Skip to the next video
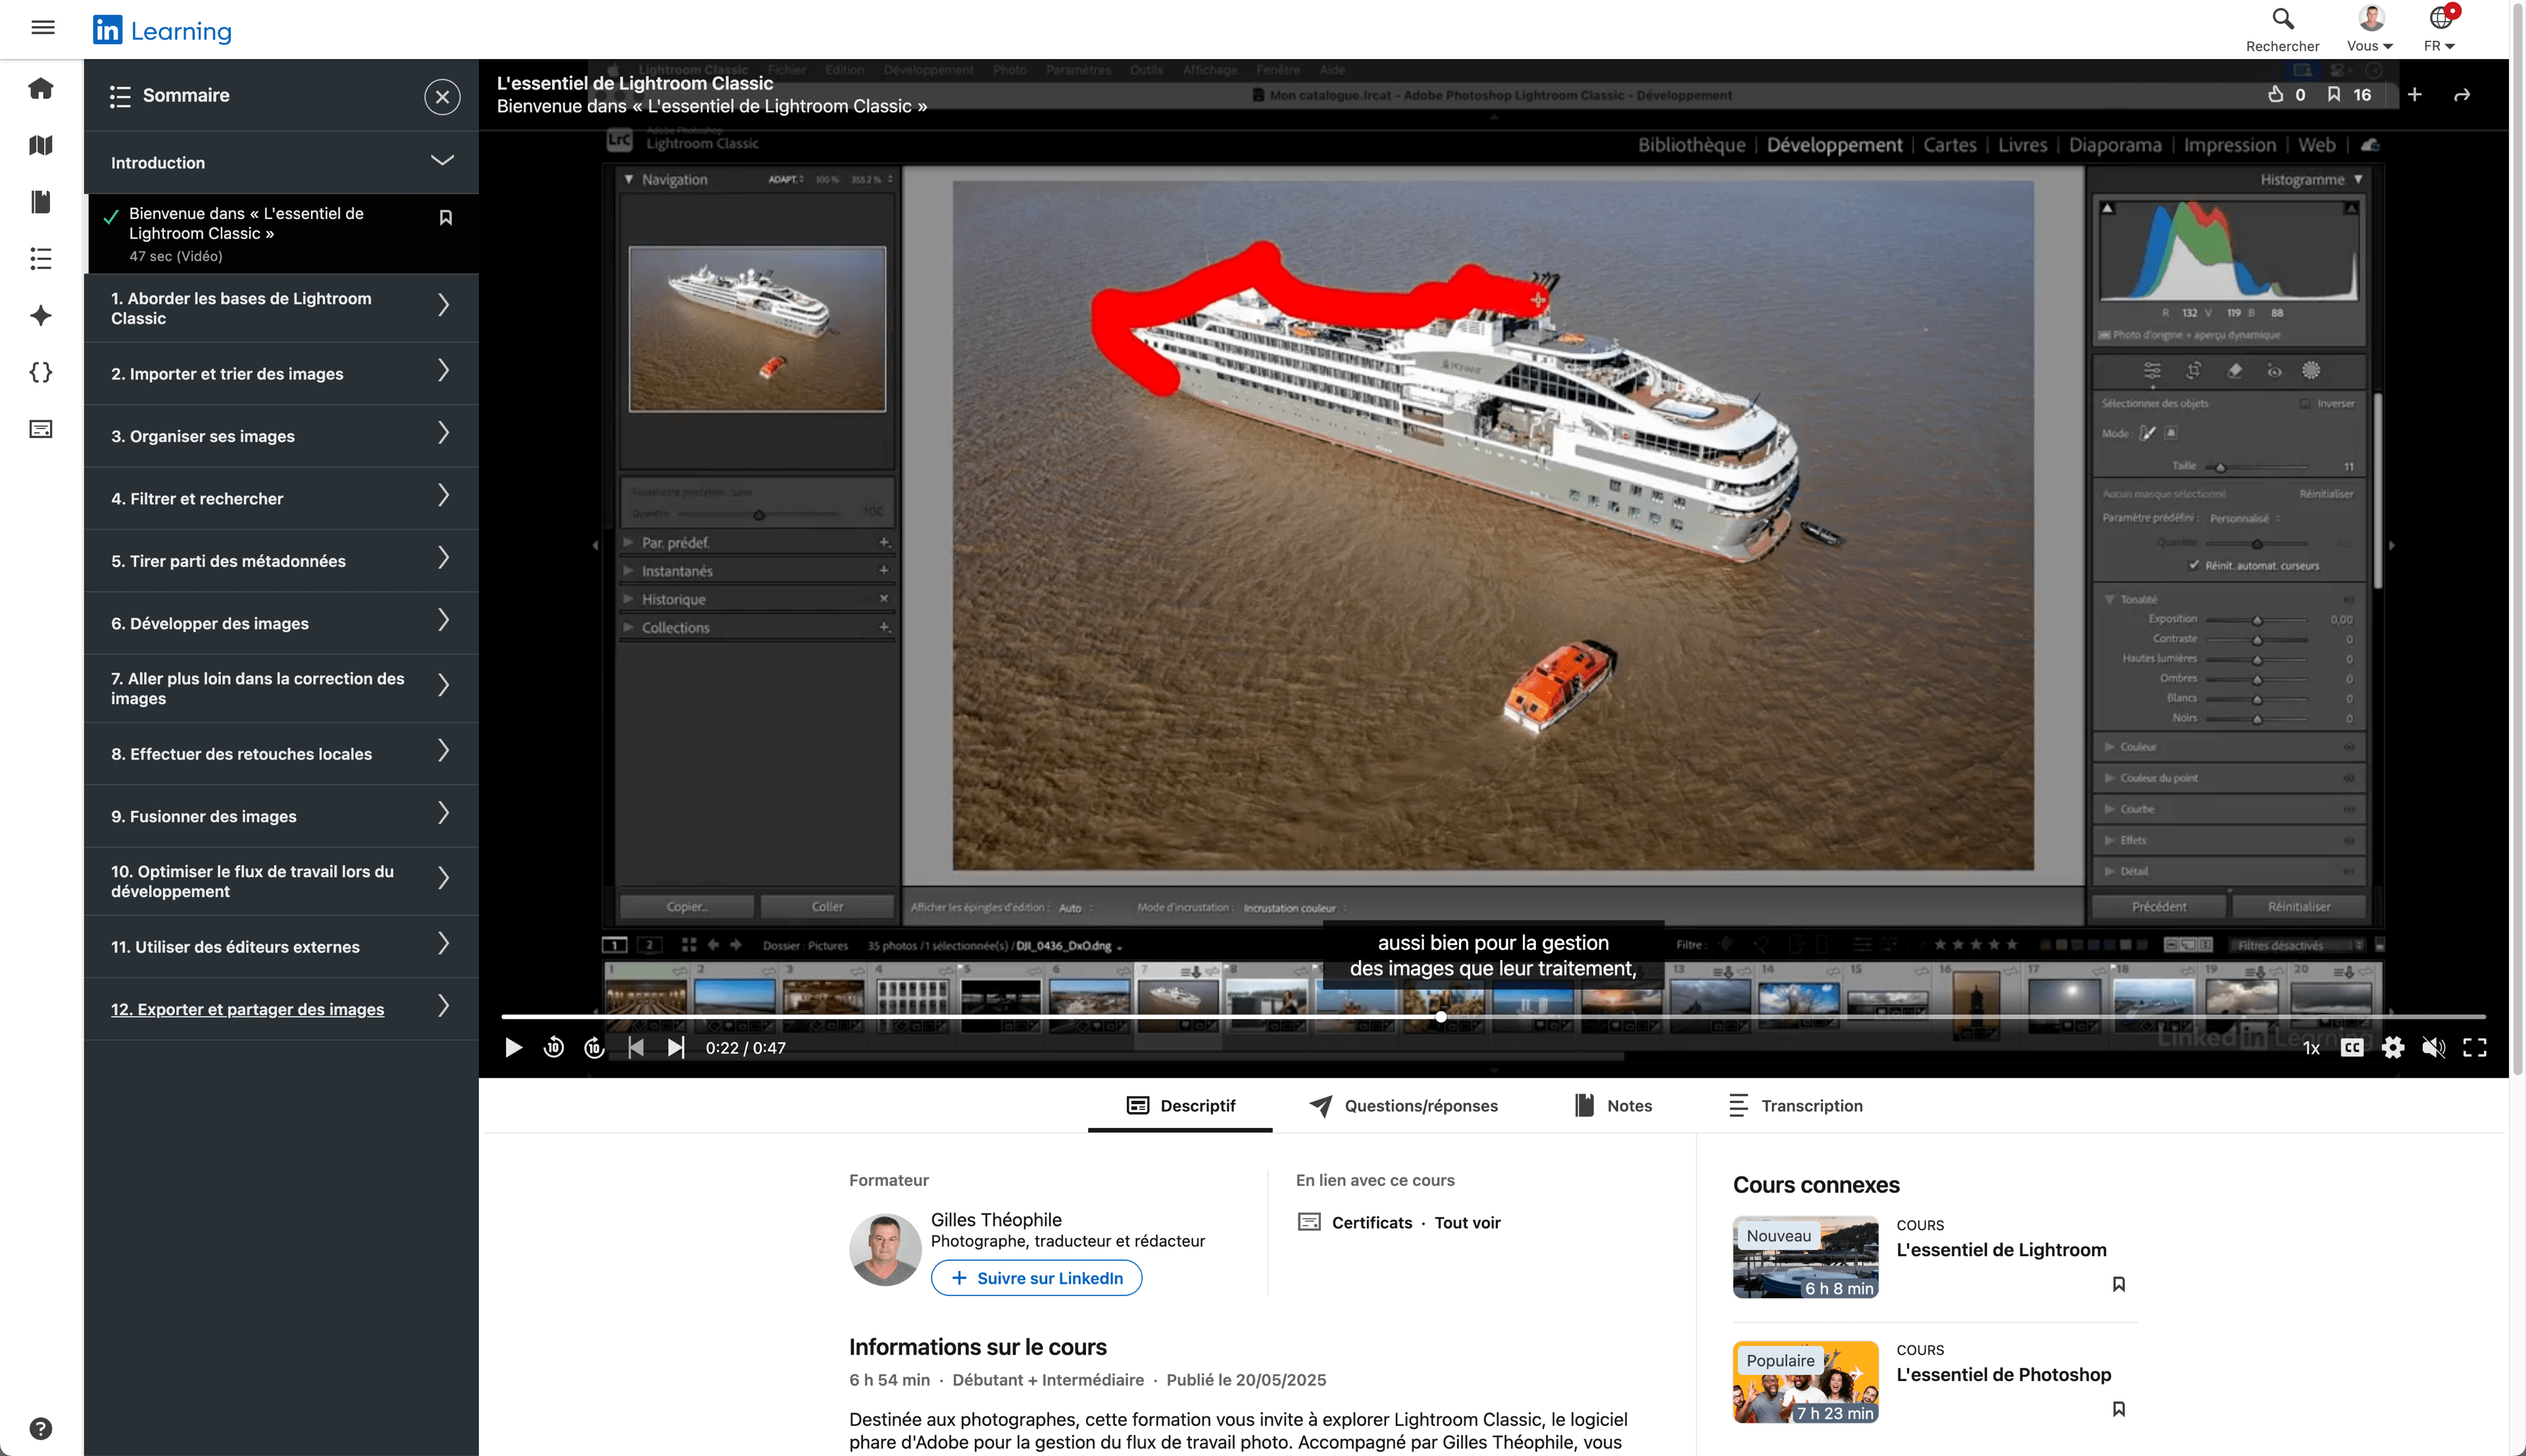This screenshot has width=2526, height=1456. point(676,1047)
